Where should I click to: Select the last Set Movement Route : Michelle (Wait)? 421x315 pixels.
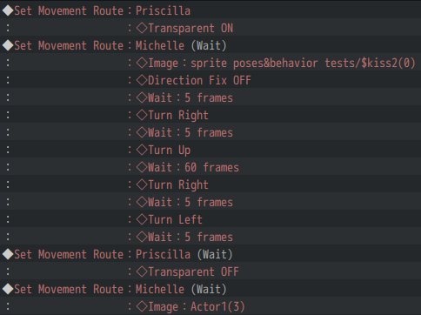click(x=210, y=289)
